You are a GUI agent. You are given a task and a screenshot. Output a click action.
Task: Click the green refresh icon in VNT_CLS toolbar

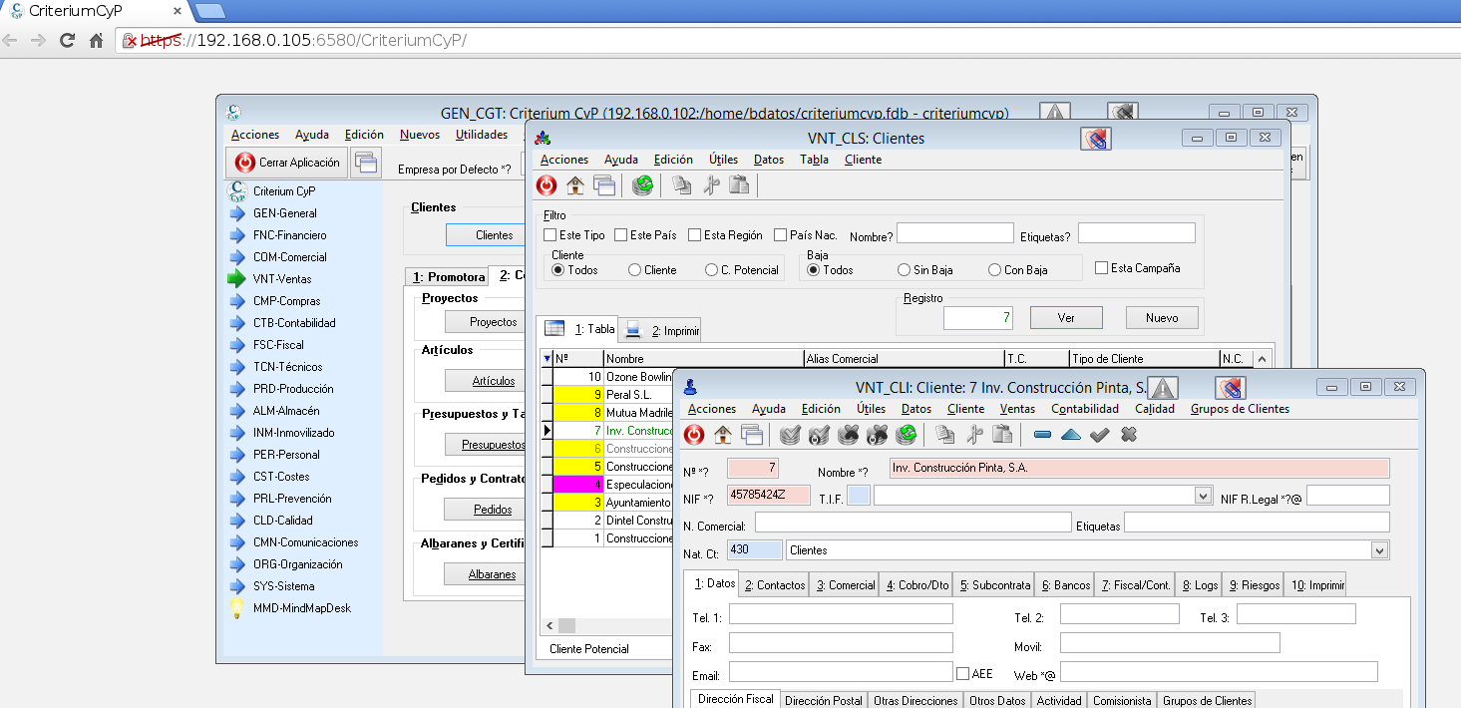point(643,185)
